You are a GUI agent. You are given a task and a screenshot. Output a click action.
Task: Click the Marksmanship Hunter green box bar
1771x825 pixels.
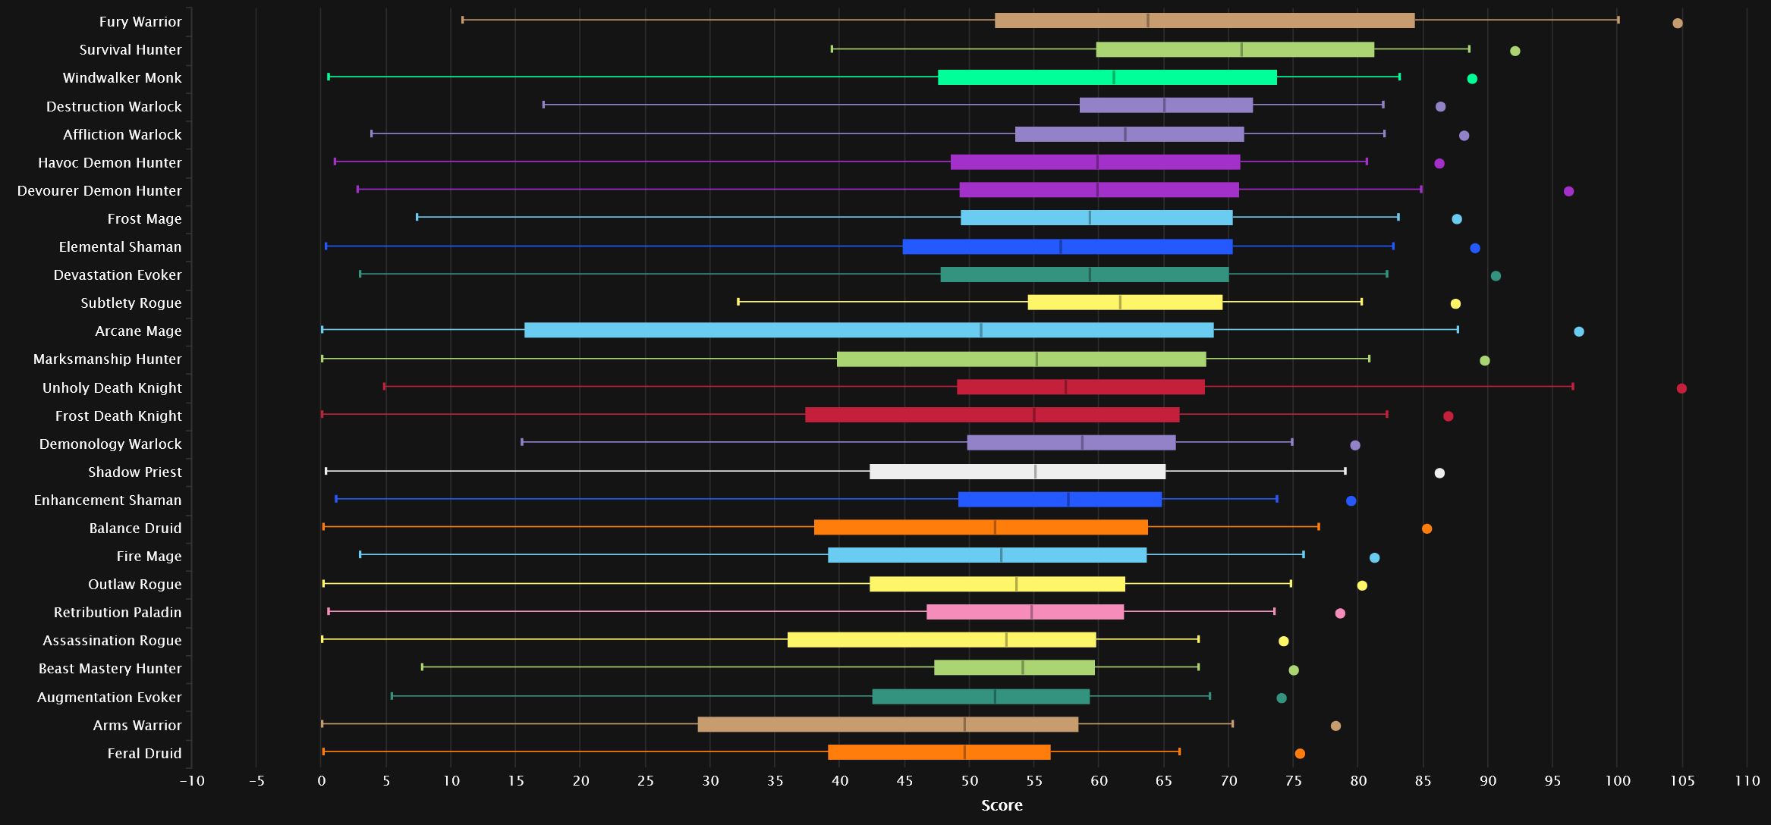tap(1021, 359)
